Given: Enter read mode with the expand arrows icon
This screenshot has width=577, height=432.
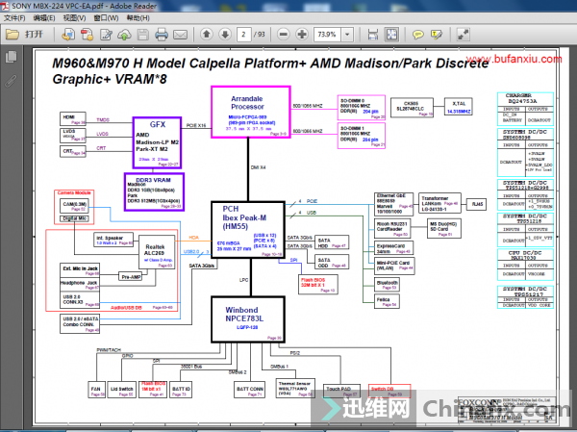Looking at the screenshot, I should tap(463, 35).
